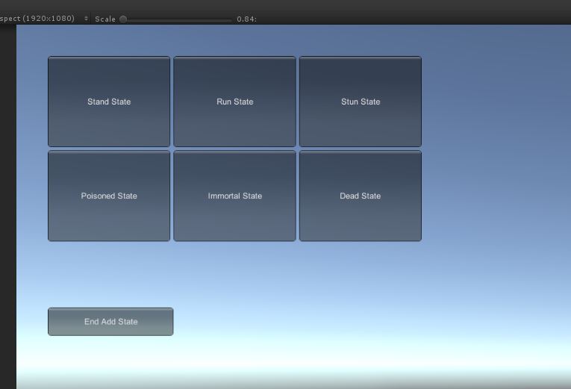Add the Poisoned State
The height and width of the screenshot is (389, 571).
tap(109, 196)
